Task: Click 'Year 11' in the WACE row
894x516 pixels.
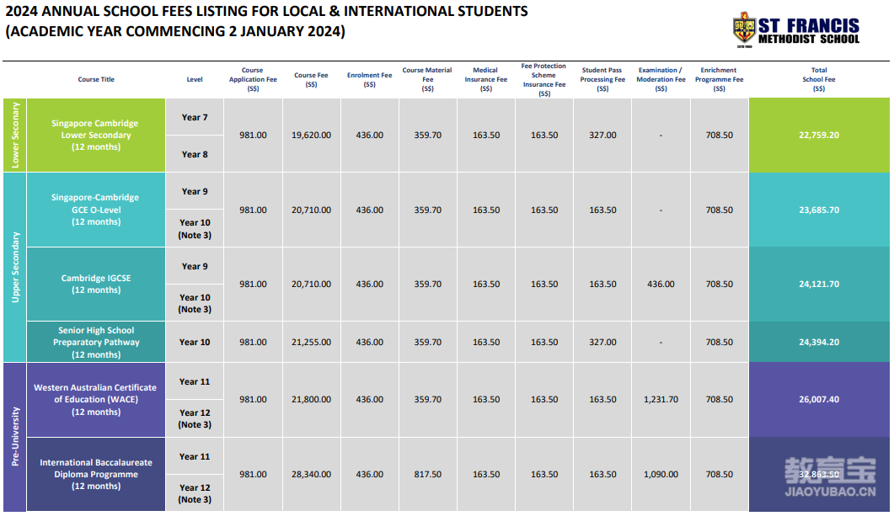Action: 195,381
